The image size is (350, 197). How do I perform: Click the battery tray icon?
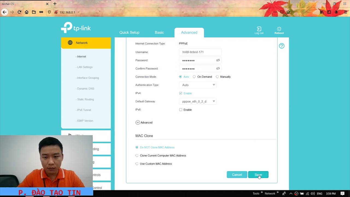(x=302, y=193)
